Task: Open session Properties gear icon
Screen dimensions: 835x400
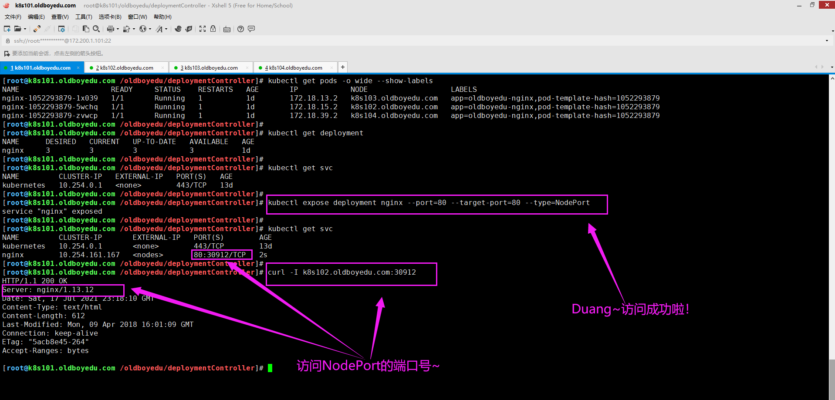Action: coord(61,29)
